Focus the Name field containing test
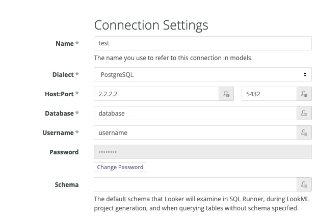319x218 pixels. (x=203, y=43)
